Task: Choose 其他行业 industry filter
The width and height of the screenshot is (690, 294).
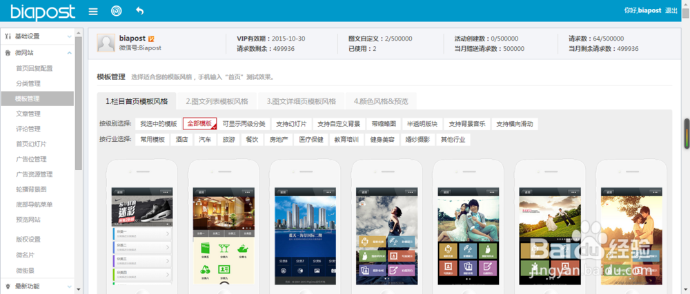Action: pos(453,140)
